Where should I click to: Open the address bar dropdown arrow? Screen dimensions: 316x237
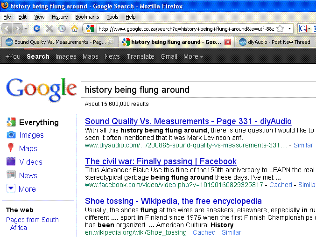click(289, 28)
